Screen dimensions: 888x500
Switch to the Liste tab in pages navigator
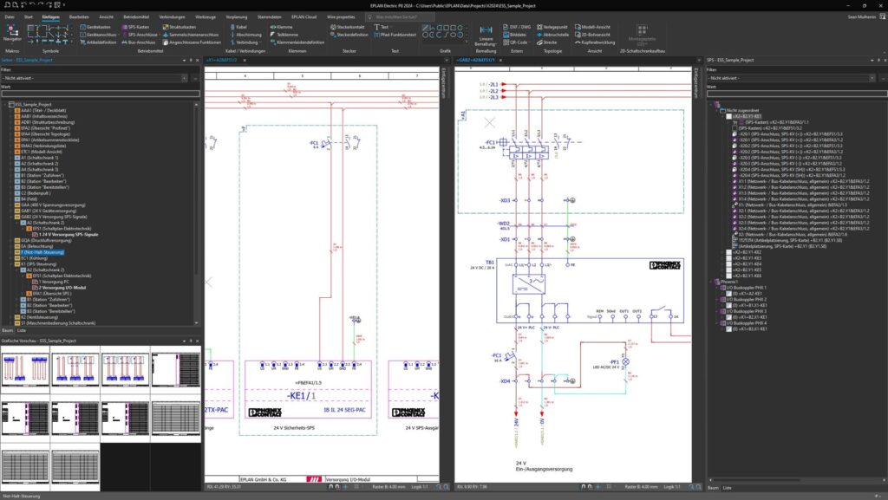(x=22, y=330)
